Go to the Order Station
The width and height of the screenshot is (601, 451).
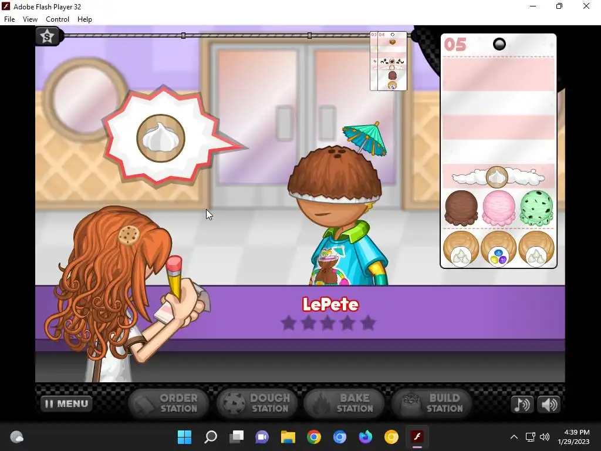click(x=168, y=403)
